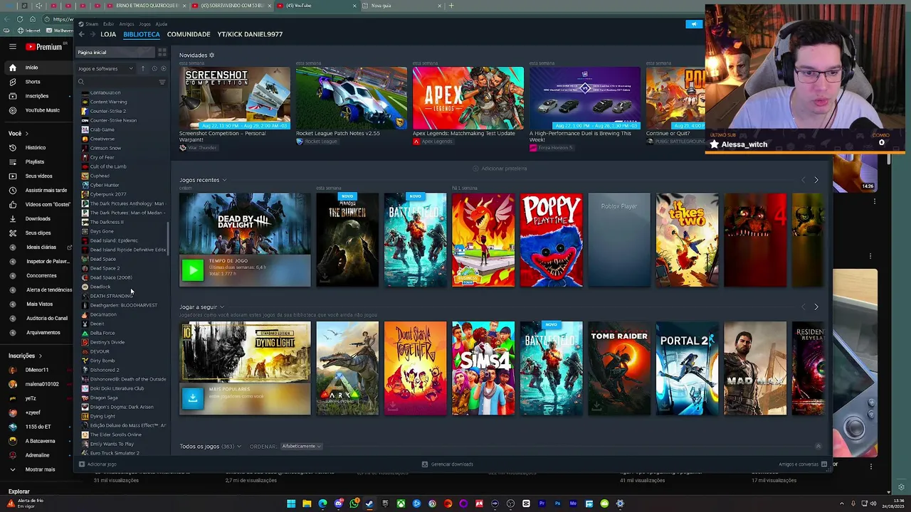The image size is (911, 512).
Task: Open Photoshop from taskbar
Action: tap(557, 503)
